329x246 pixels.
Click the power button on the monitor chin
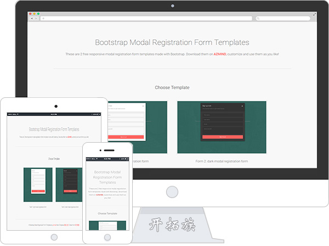click(x=172, y=192)
